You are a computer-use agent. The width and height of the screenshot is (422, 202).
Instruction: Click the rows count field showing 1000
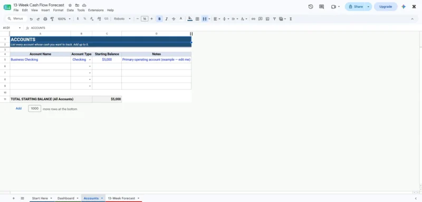[x=35, y=109]
